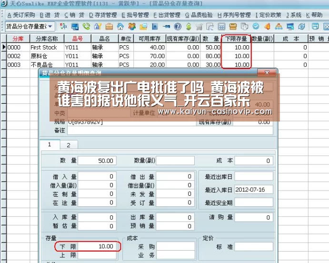Viewport: 329px width, 263px height.
Task: Click the 数量 field showing 50.00
Action: click(x=97, y=161)
